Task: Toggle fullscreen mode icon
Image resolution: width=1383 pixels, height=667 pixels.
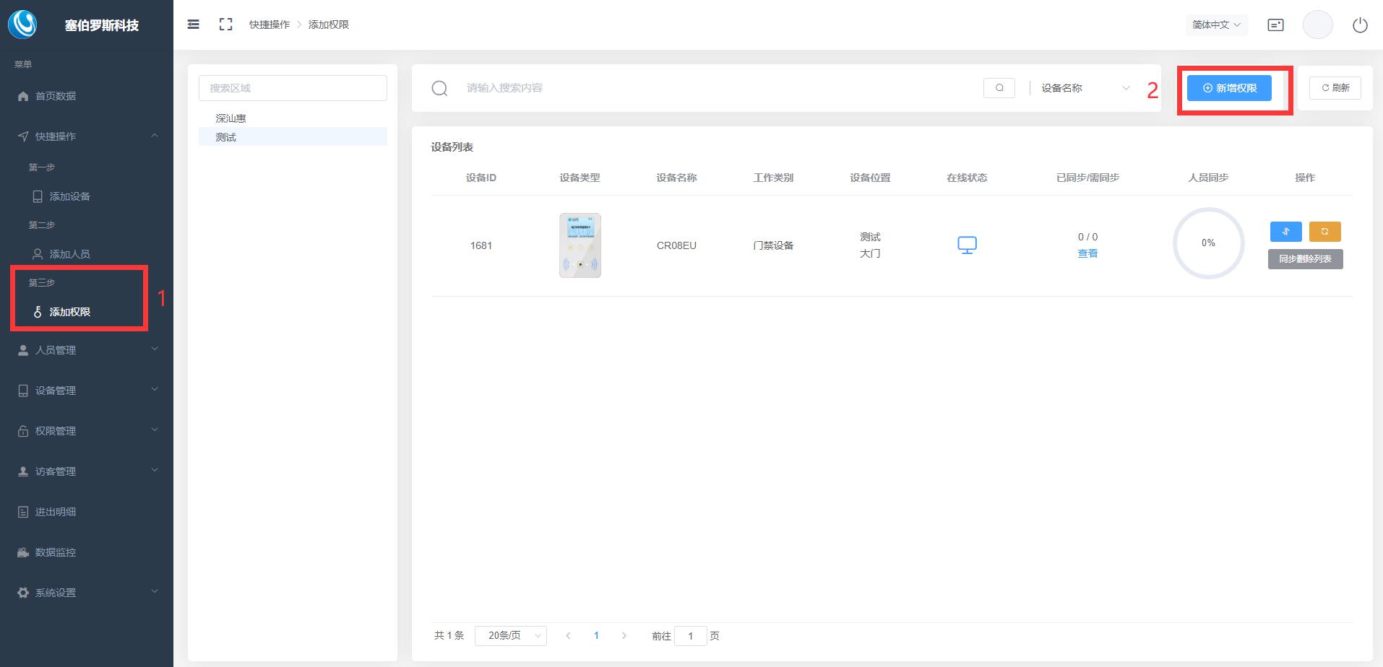Action: 225,25
